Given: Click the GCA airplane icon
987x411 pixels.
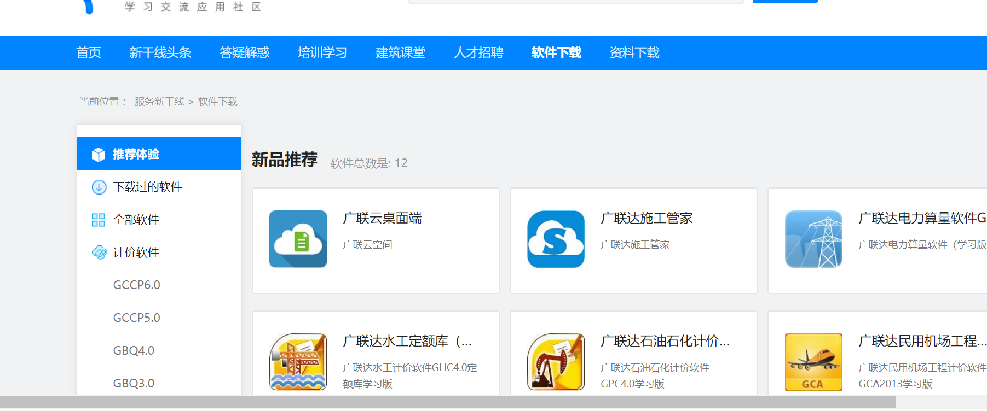Looking at the screenshot, I should (813, 362).
